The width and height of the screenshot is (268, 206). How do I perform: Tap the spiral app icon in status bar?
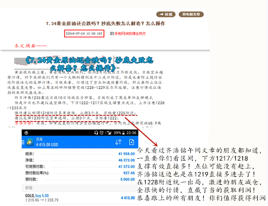(x=26, y=133)
